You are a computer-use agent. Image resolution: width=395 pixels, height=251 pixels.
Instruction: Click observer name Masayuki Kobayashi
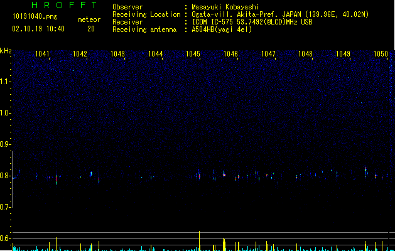225,7
